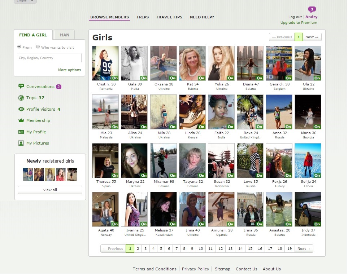Click About Us in the footer

point(272,269)
